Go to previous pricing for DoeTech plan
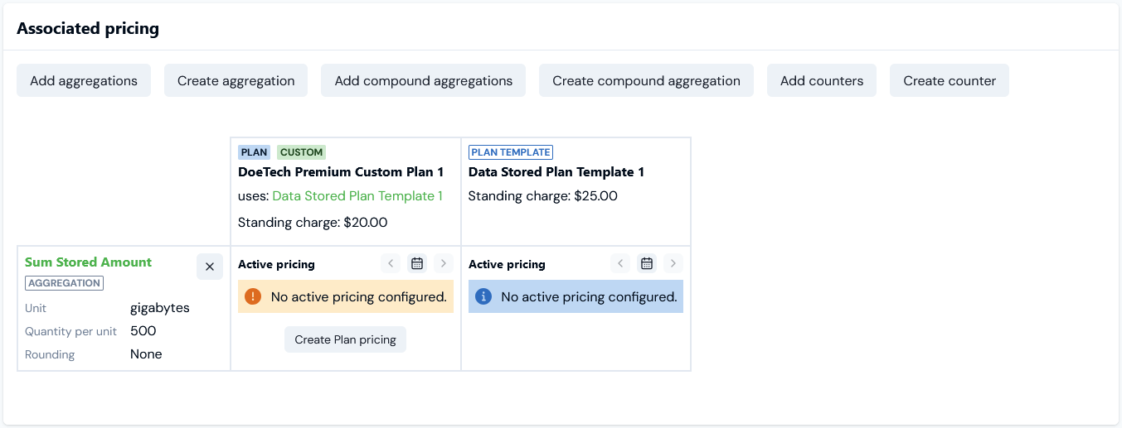 click(x=391, y=263)
